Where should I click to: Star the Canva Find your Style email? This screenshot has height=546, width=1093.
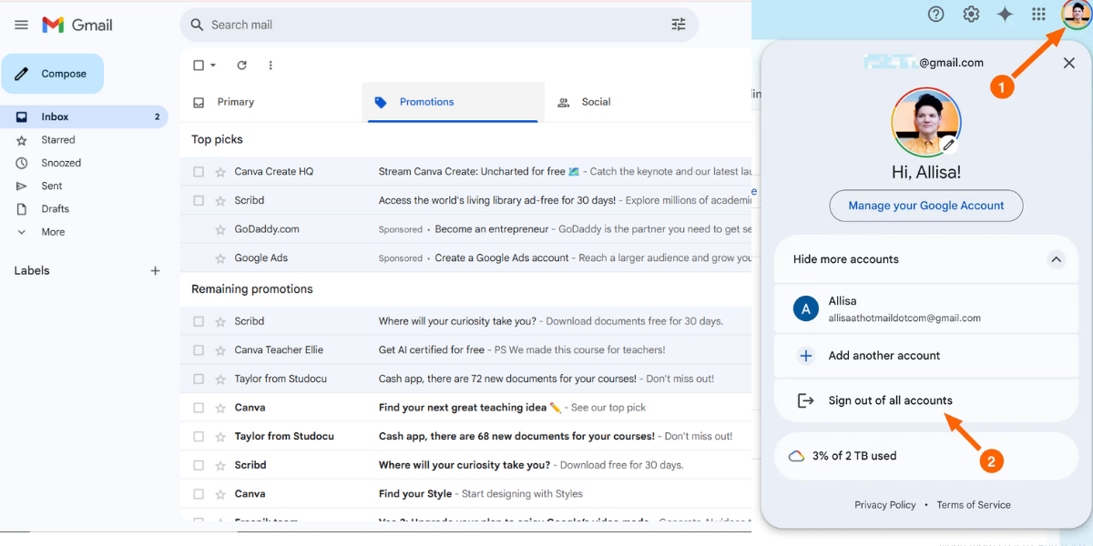pos(220,494)
